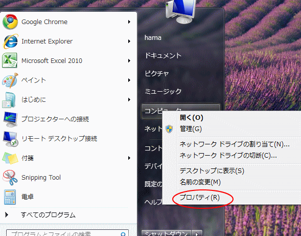Select 開く(O) in the context menu

point(192,118)
